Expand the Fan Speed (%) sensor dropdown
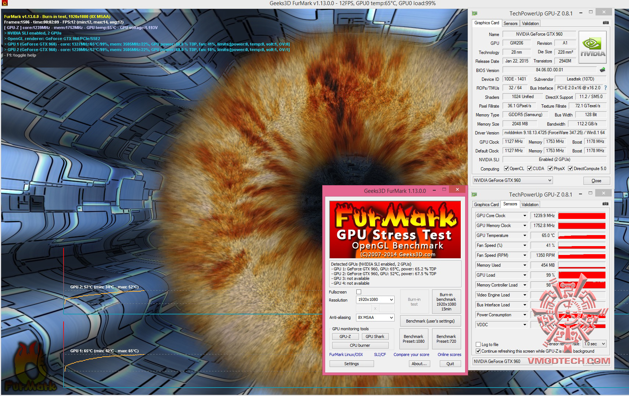Screen dimensions: 629x396 pyautogui.click(x=525, y=245)
